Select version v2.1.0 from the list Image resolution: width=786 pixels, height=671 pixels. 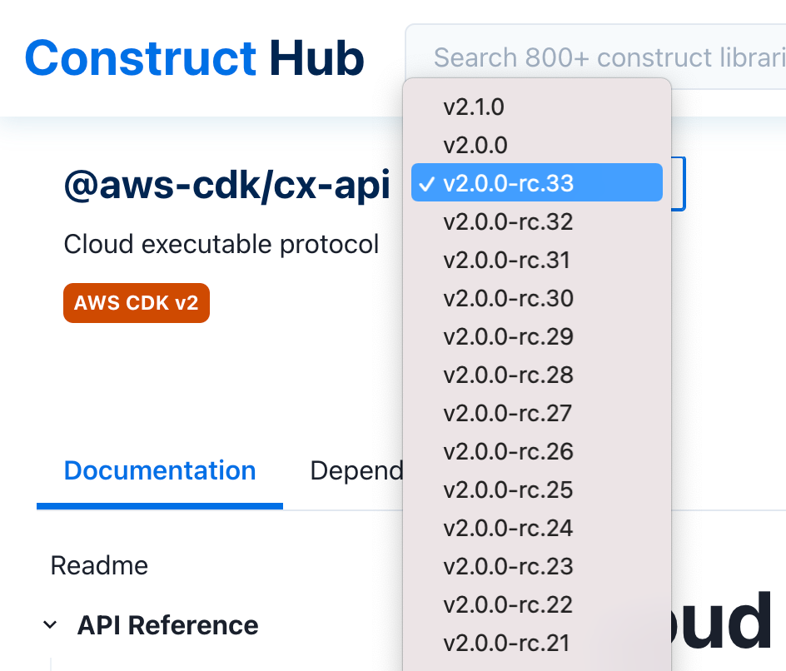point(474,107)
